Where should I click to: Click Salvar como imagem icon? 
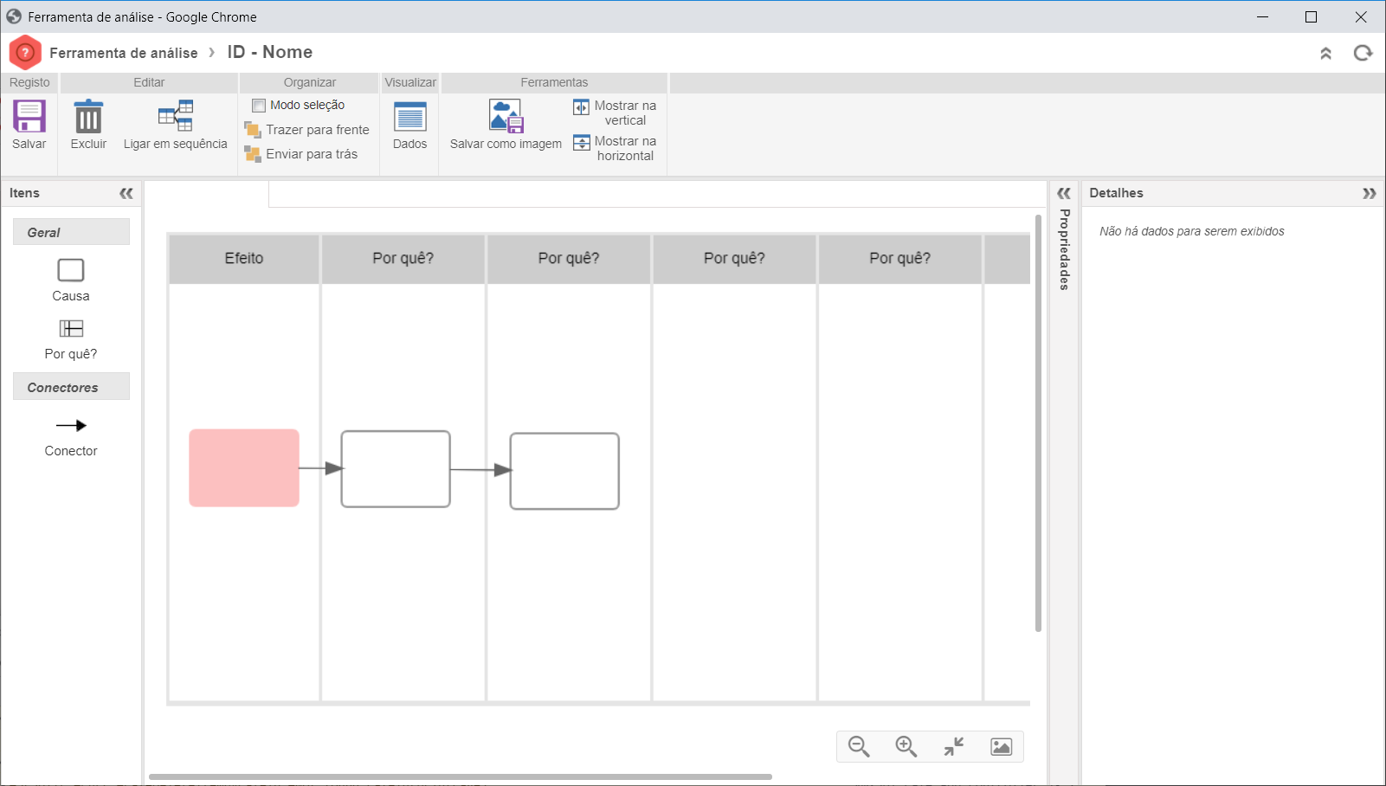pyautogui.click(x=506, y=116)
